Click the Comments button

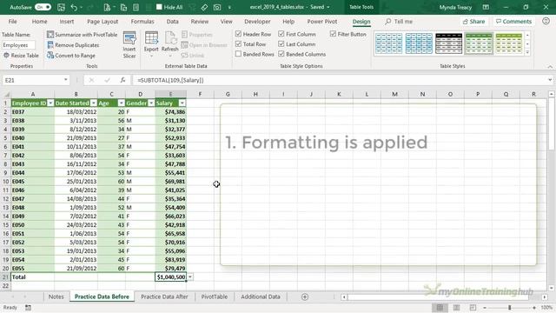(x=513, y=21)
